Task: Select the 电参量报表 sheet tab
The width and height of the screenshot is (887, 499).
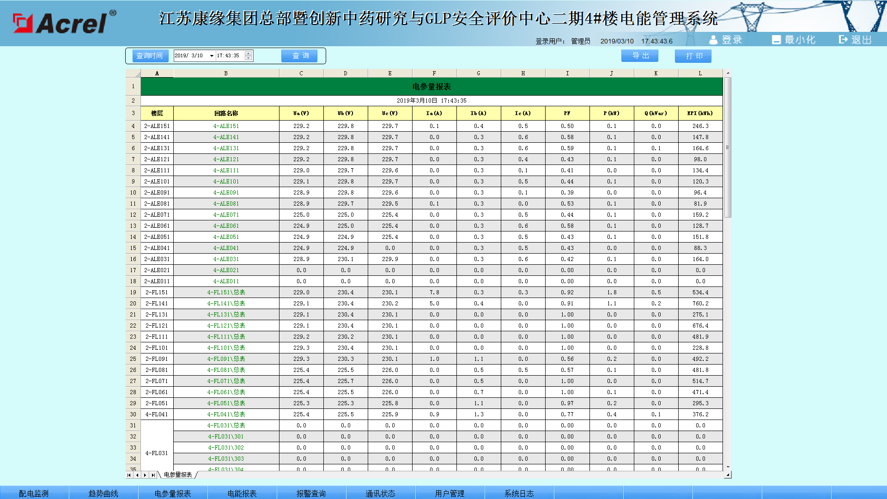Action: tap(178, 475)
